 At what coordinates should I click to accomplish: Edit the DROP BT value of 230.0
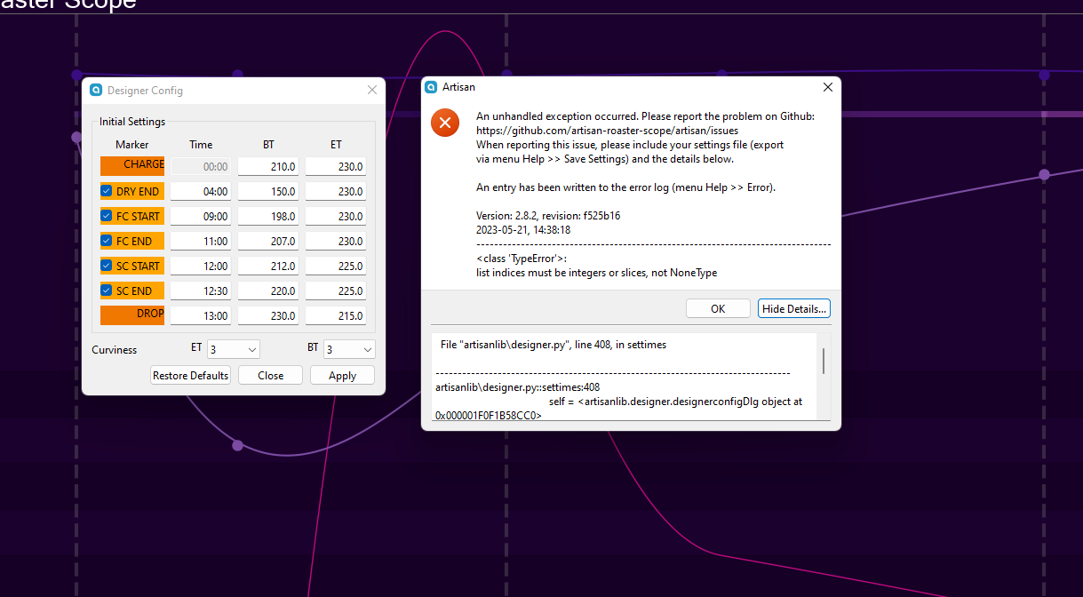point(268,315)
